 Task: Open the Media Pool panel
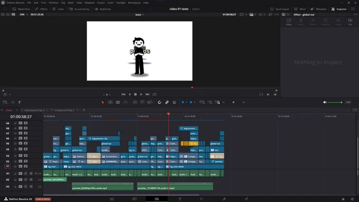[x=21, y=9]
